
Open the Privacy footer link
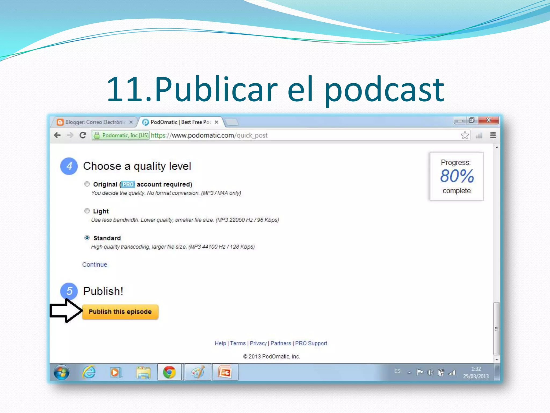258,343
